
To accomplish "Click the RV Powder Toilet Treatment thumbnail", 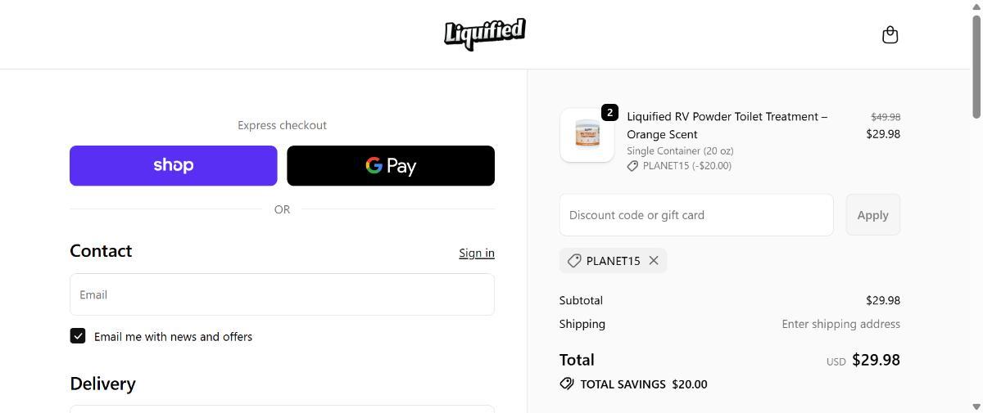I will [x=587, y=135].
